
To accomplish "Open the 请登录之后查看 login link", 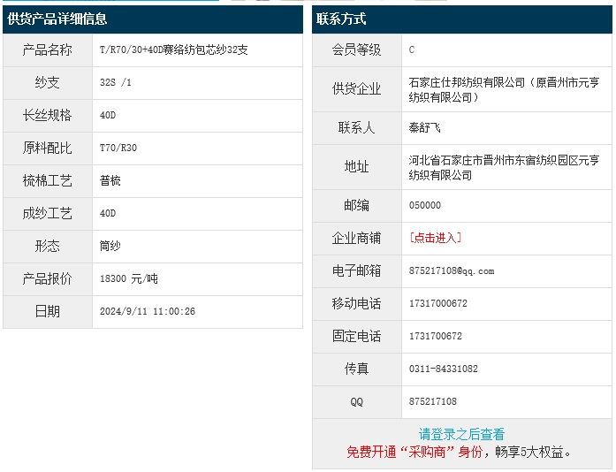I will (x=461, y=434).
